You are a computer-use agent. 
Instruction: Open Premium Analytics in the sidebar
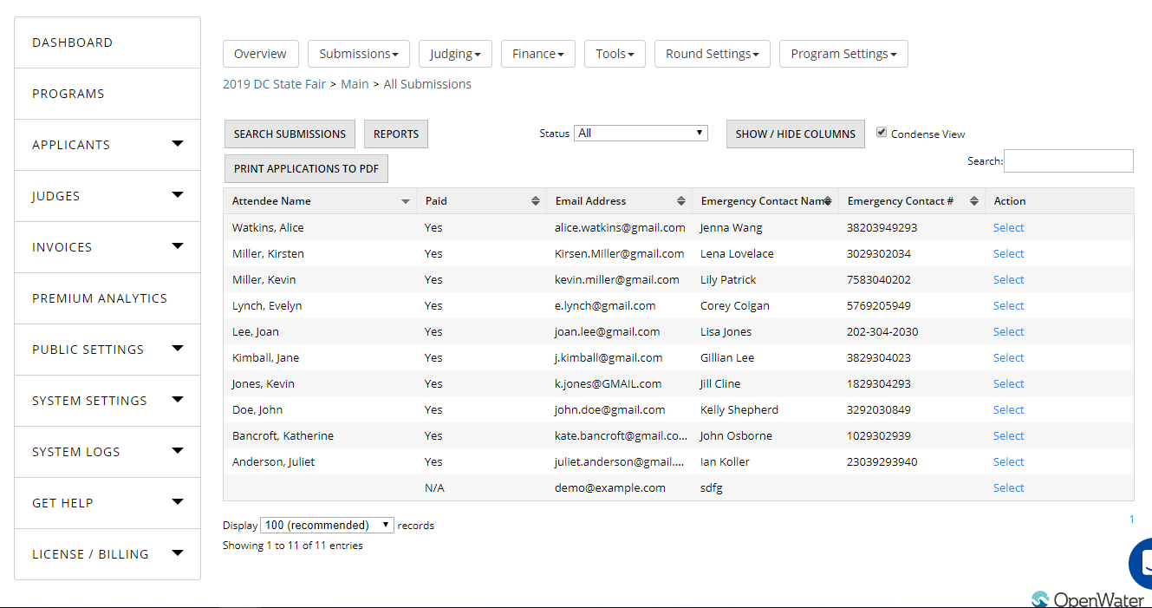[107, 298]
